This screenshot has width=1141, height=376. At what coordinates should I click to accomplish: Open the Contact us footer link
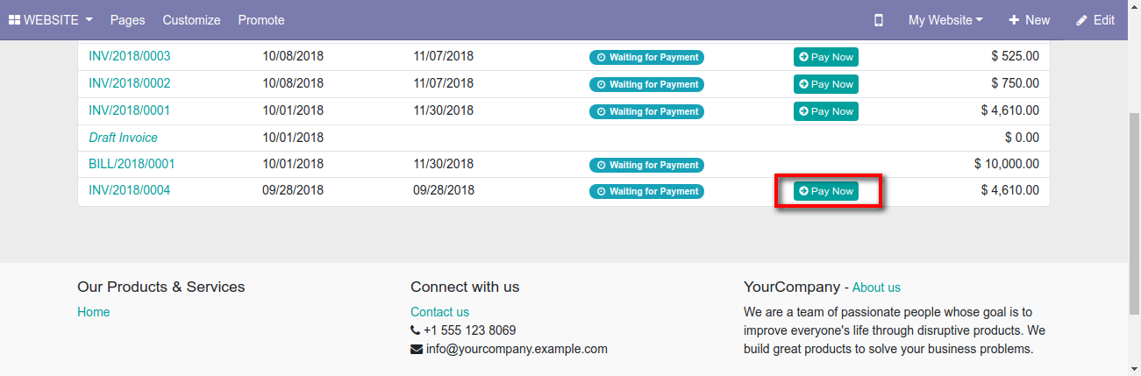coord(439,312)
